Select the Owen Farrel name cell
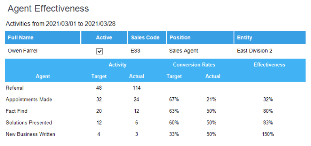Screen dimensions: 311x146 point(23,51)
